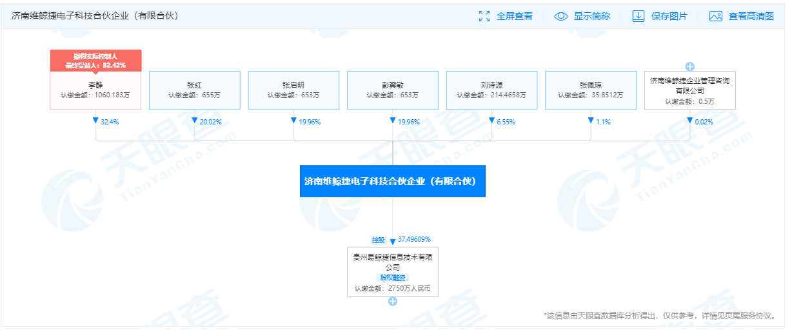The image size is (792, 330).
Task: Click the fullscreen view icon
Action: tap(484, 16)
